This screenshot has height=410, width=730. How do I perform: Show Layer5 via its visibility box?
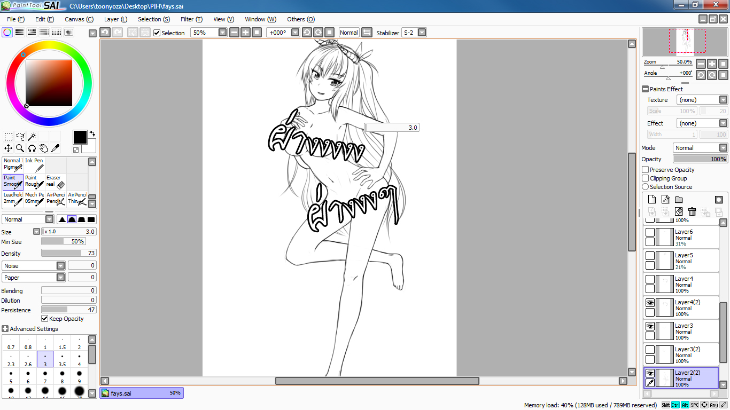pos(650,256)
